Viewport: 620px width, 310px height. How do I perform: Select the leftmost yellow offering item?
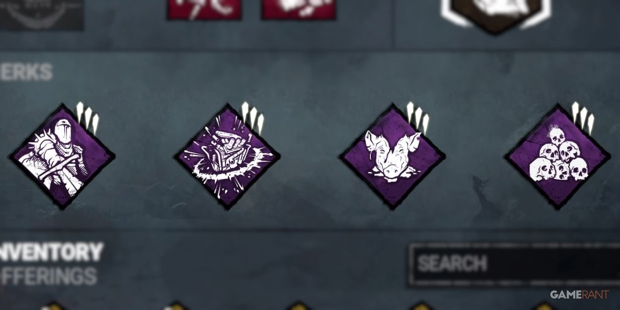pos(53,306)
